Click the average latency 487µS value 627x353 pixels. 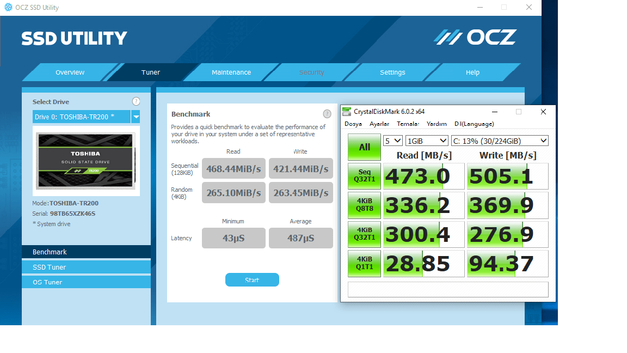[300, 238]
